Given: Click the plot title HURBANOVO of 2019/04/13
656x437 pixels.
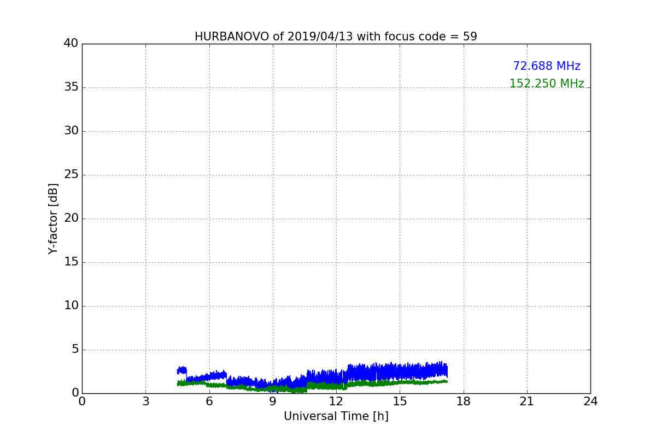Looking at the screenshot, I should click(336, 37).
